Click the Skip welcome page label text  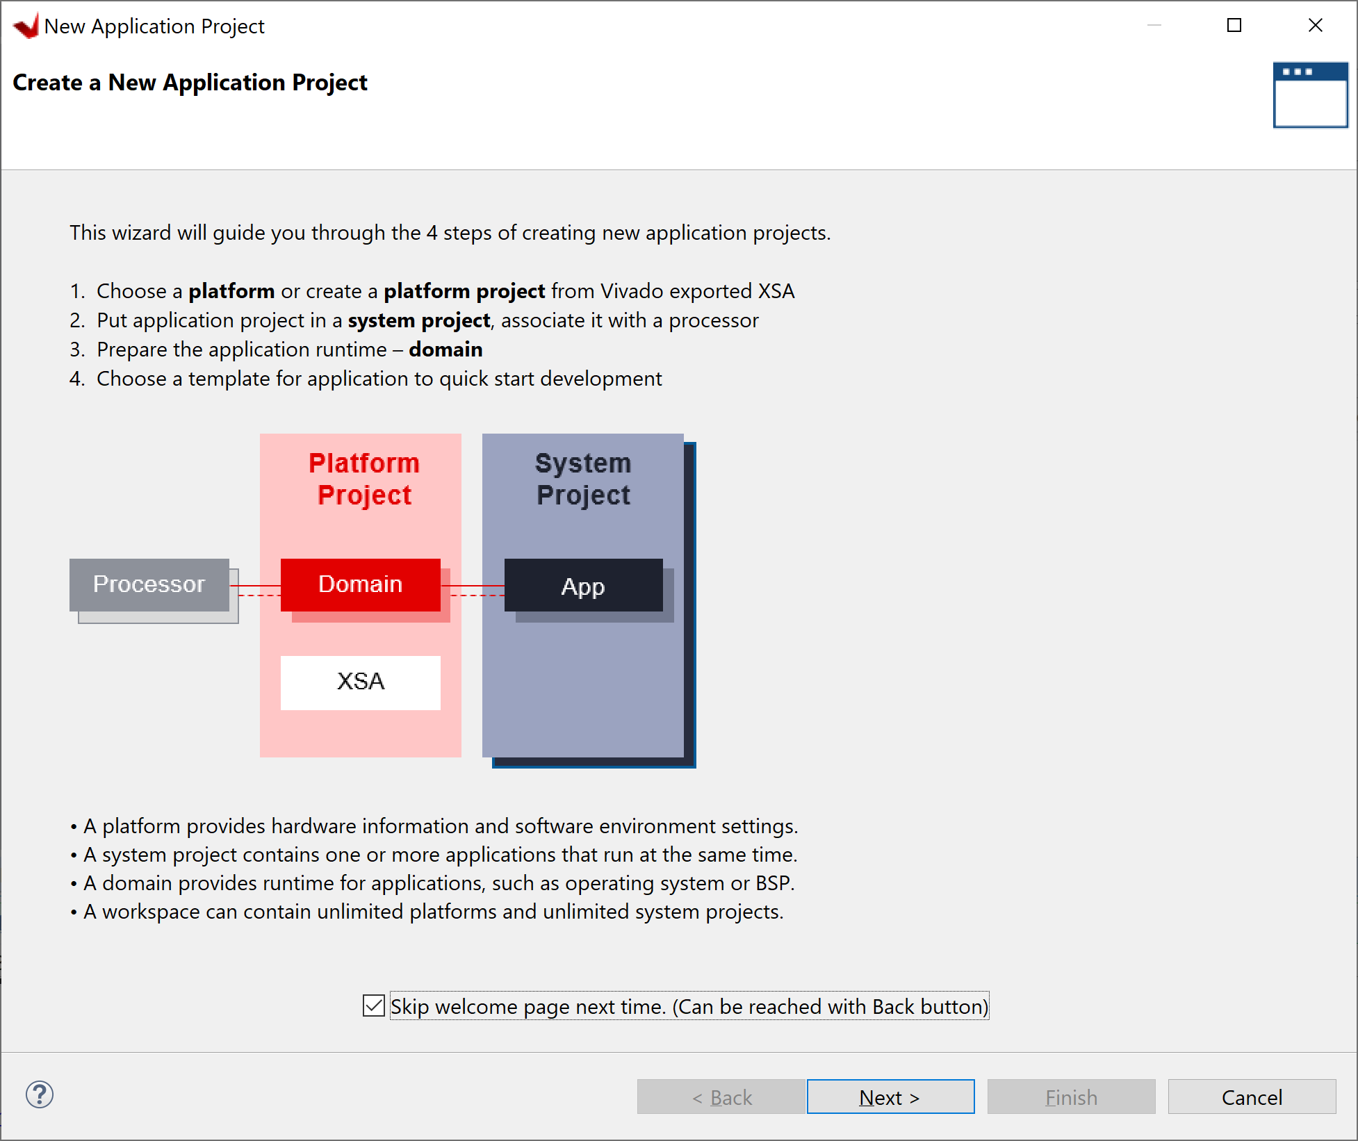pos(688,1006)
